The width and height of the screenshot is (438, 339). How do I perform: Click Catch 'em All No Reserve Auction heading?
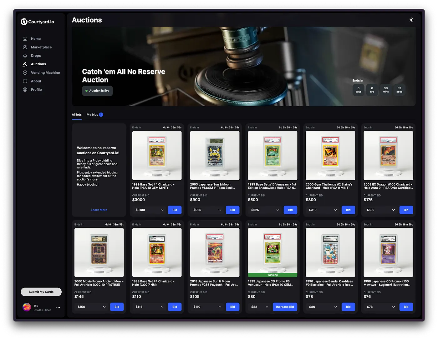pyautogui.click(x=124, y=76)
